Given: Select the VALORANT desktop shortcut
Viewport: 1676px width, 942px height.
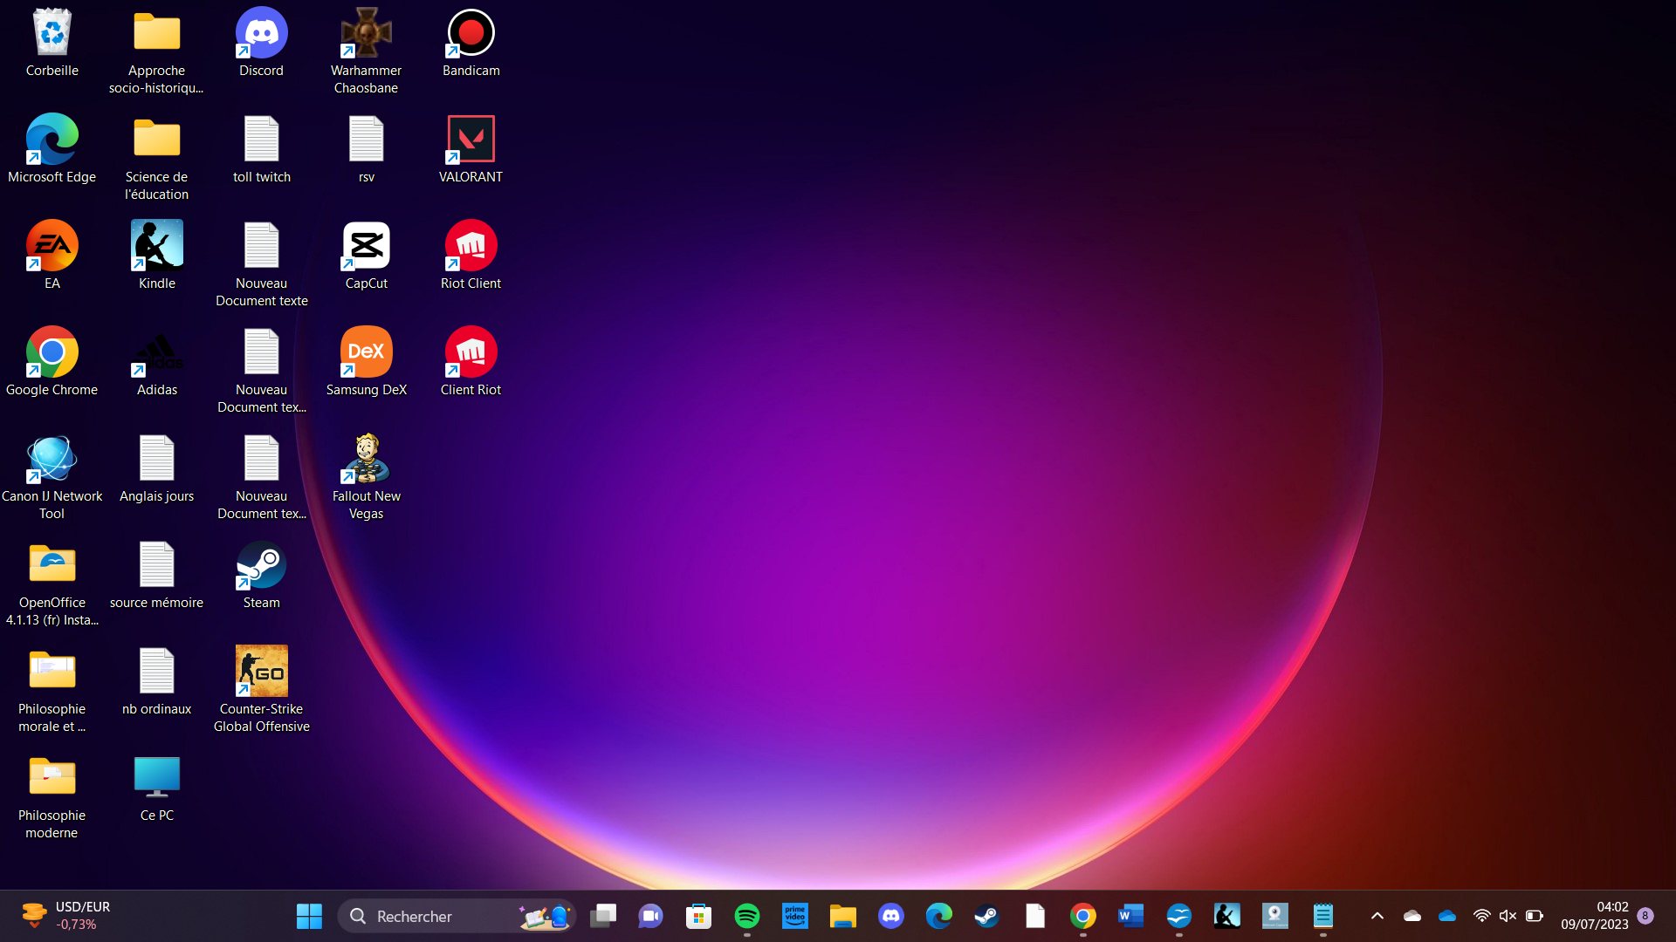Looking at the screenshot, I should 471,149.
